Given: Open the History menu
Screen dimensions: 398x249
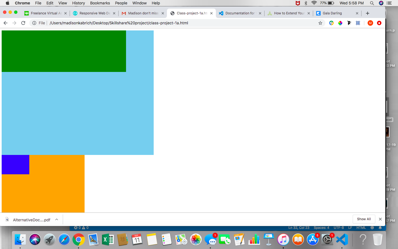Looking at the screenshot, I should click(x=78, y=3).
